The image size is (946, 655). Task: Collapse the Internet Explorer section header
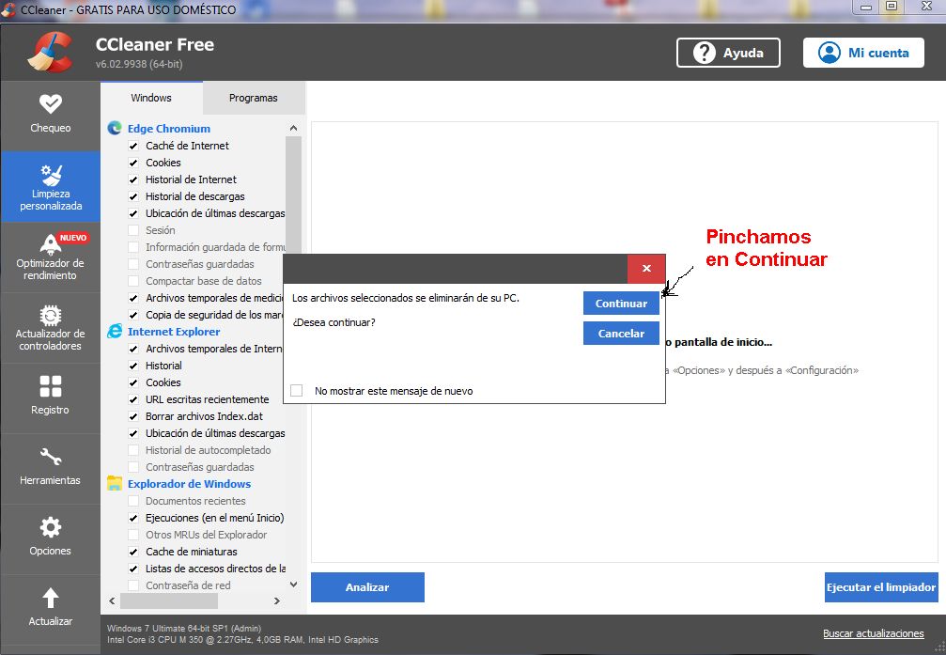click(174, 332)
